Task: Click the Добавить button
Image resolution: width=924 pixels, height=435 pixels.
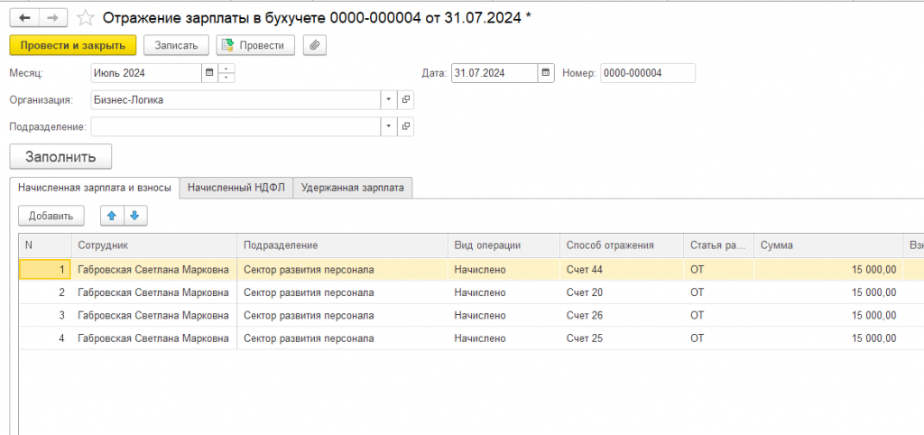Action: pyautogui.click(x=51, y=216)
